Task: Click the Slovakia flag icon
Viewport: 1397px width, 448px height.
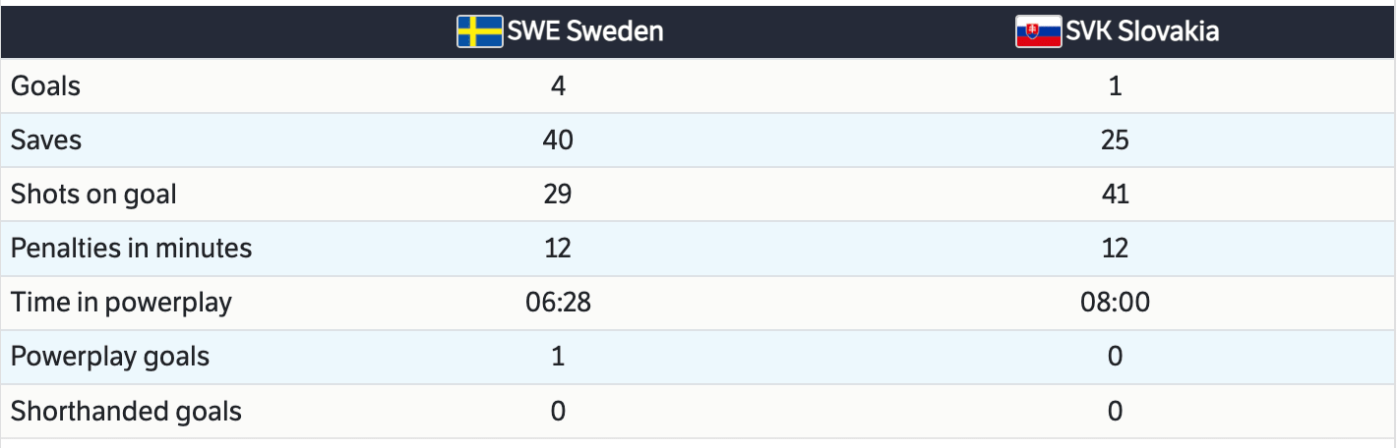Action: [1039, 31]
